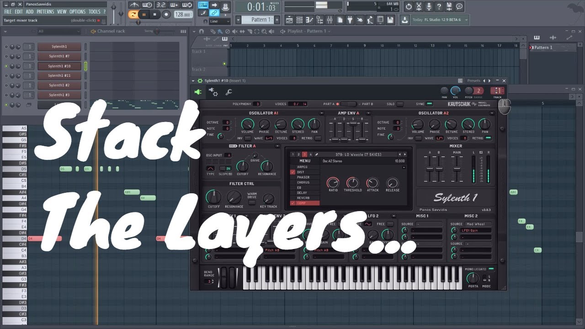
Task: Select the Sylenth1 #11 channel button
Action: point(59,75)
